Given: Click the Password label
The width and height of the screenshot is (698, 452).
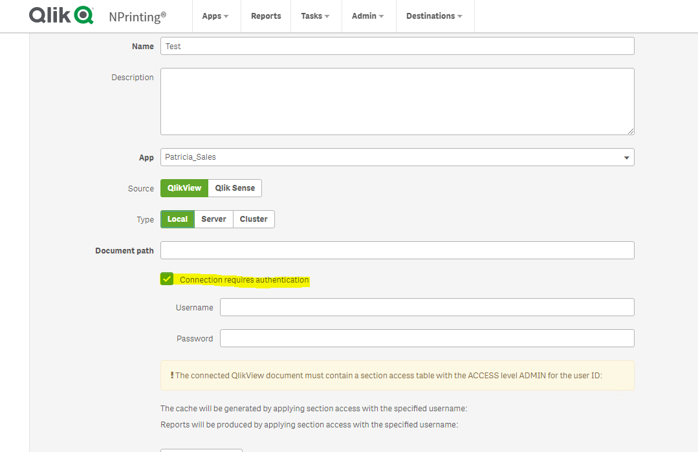Looking at the screenshot, I should 195,339.
